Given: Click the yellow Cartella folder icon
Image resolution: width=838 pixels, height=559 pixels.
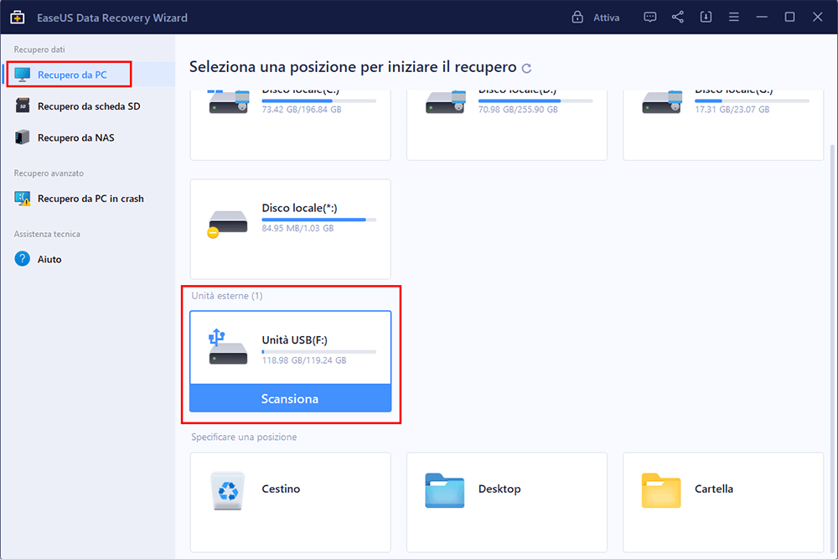Looking at the screenshot, I should [661, 490].
